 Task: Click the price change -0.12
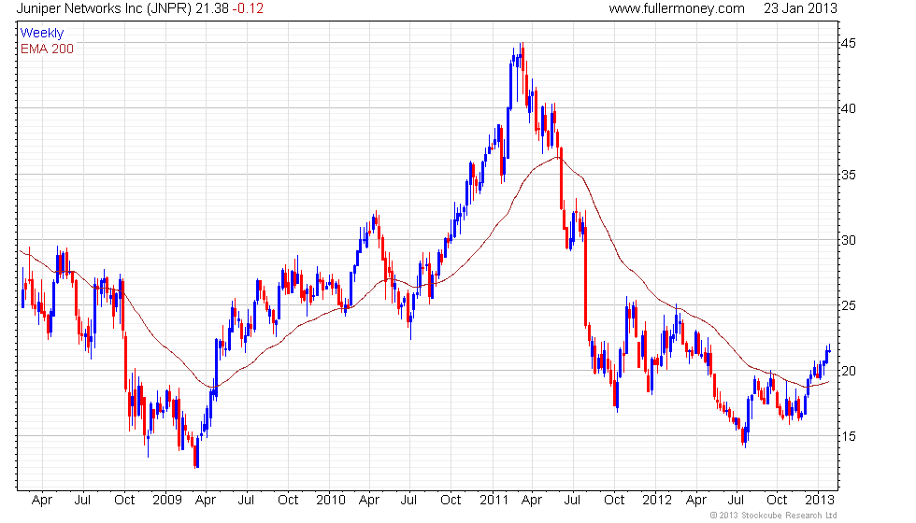coord(248,8)
